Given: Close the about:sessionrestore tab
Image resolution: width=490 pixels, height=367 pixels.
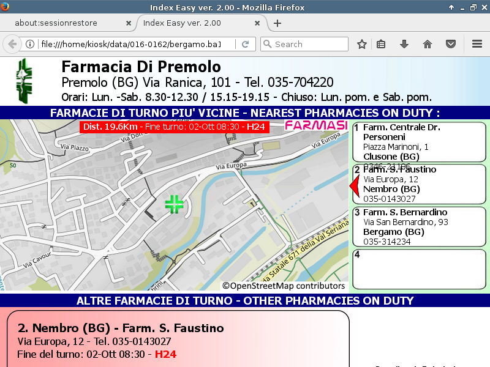Looking at the screenshot, I should coord(129,23).
